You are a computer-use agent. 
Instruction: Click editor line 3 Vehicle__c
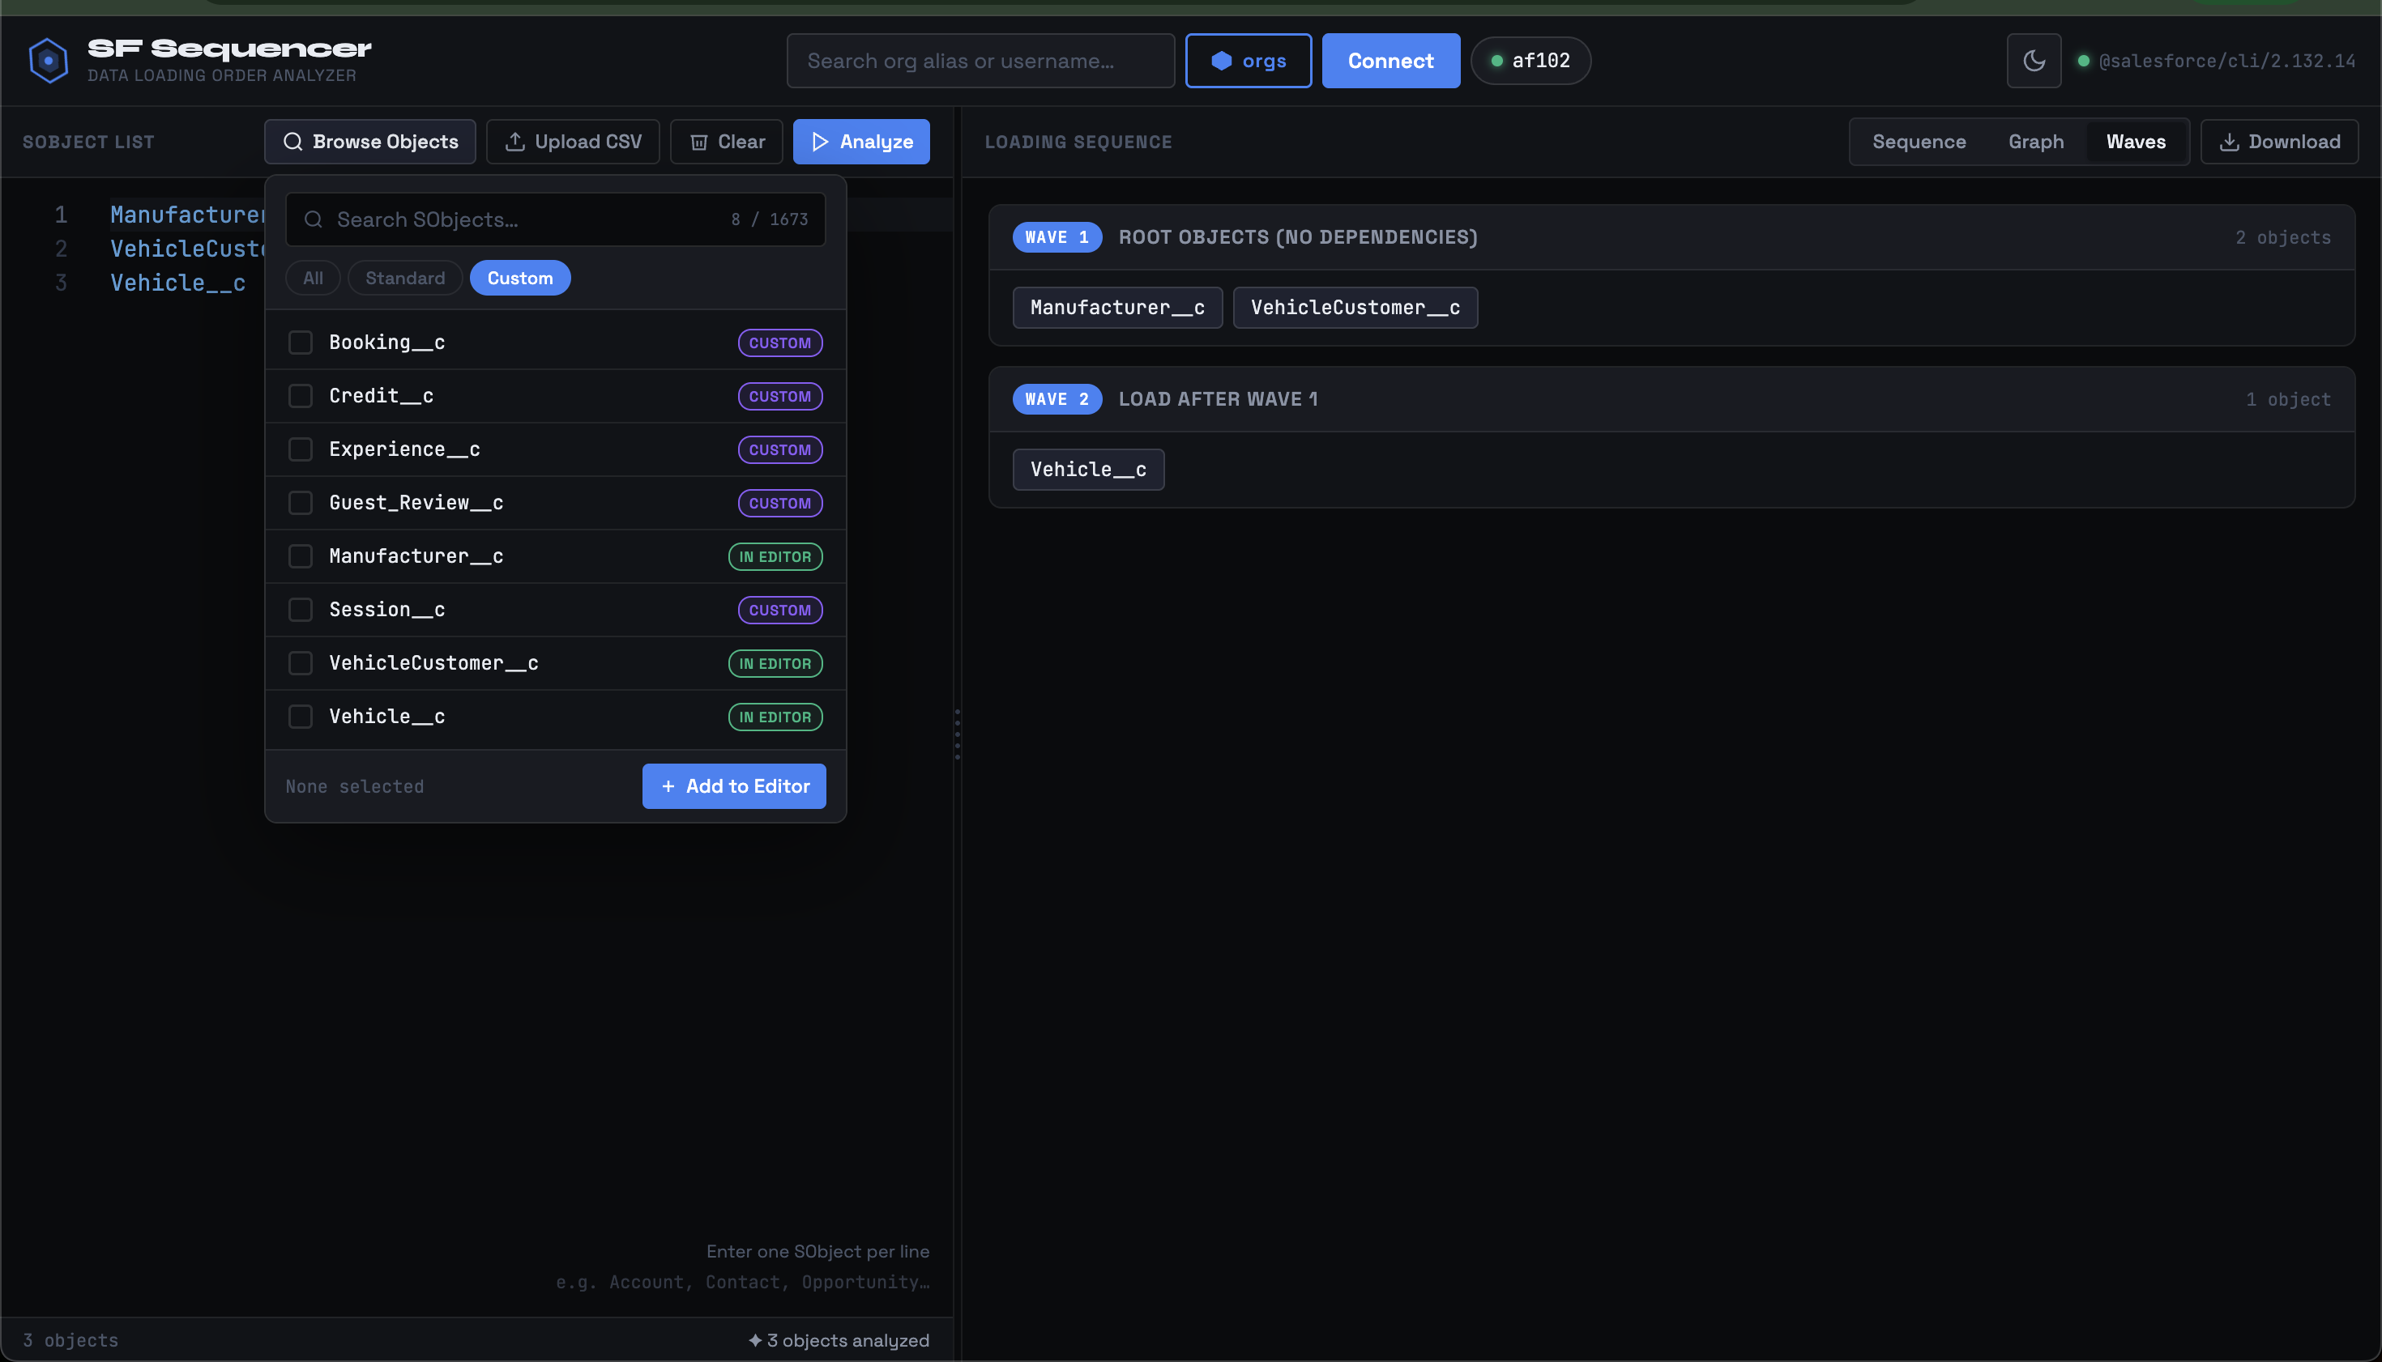pos(177,283)
